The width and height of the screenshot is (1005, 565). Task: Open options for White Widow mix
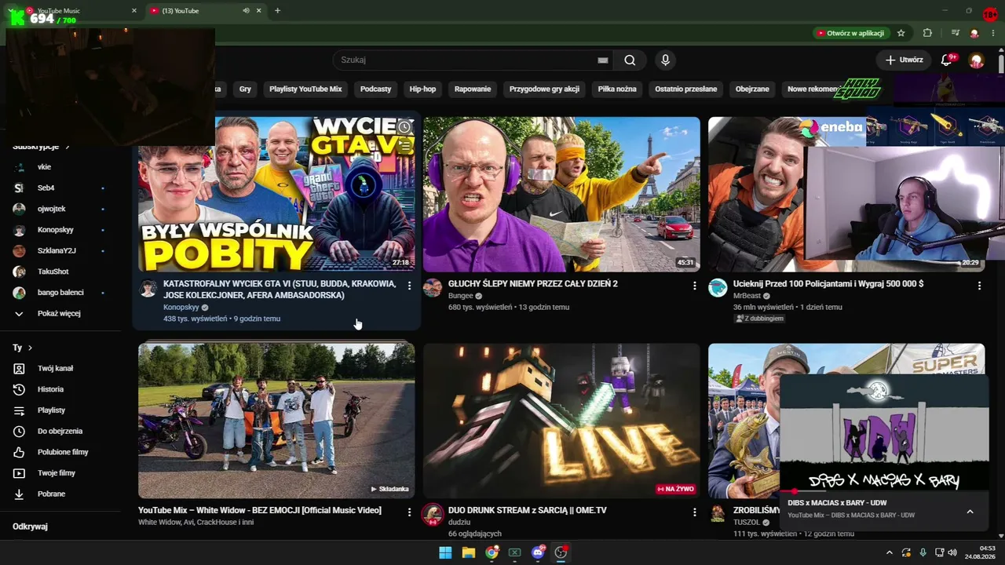[409, 512]
